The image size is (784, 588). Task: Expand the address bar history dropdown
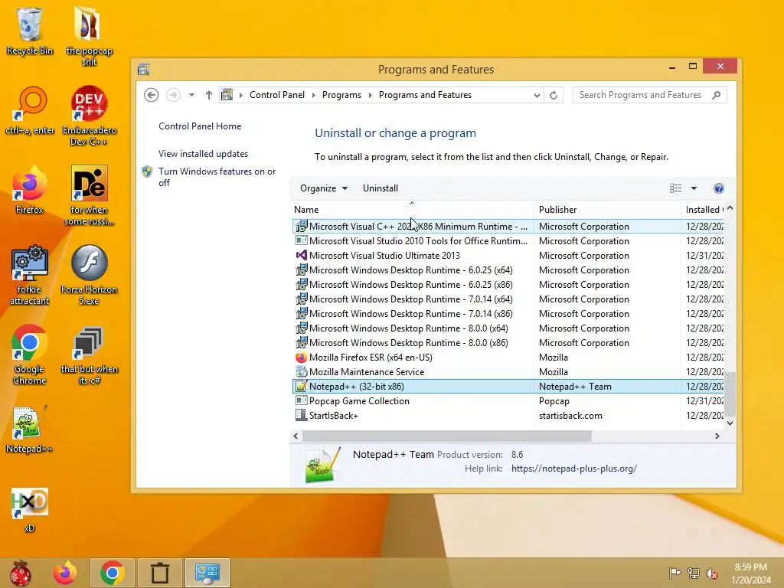[x=537, y=95]
